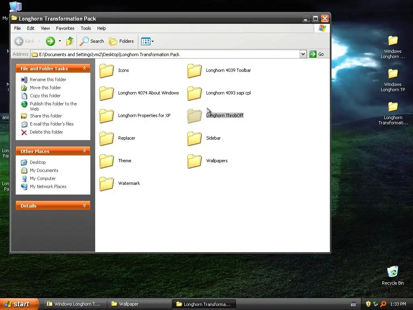Switch to Windows Longhorn T... taskbar window
Screen dimensions: 413x310
pos(74,304)
